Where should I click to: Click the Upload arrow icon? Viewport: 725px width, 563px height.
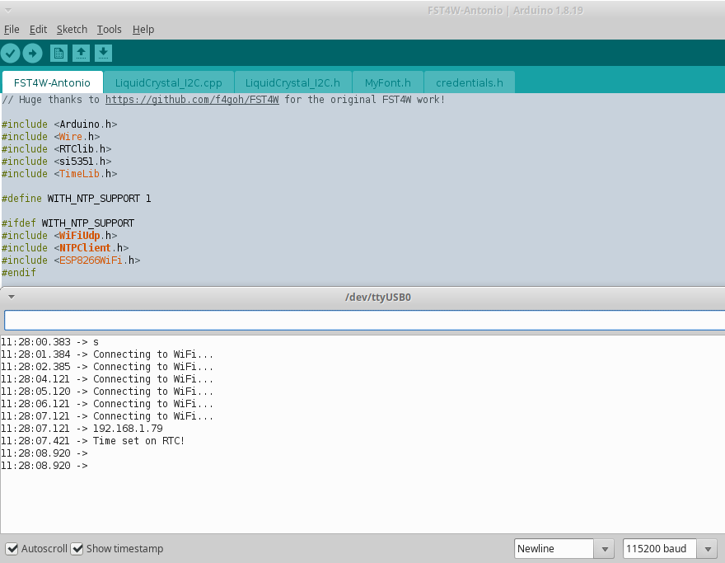coord(32,54)
